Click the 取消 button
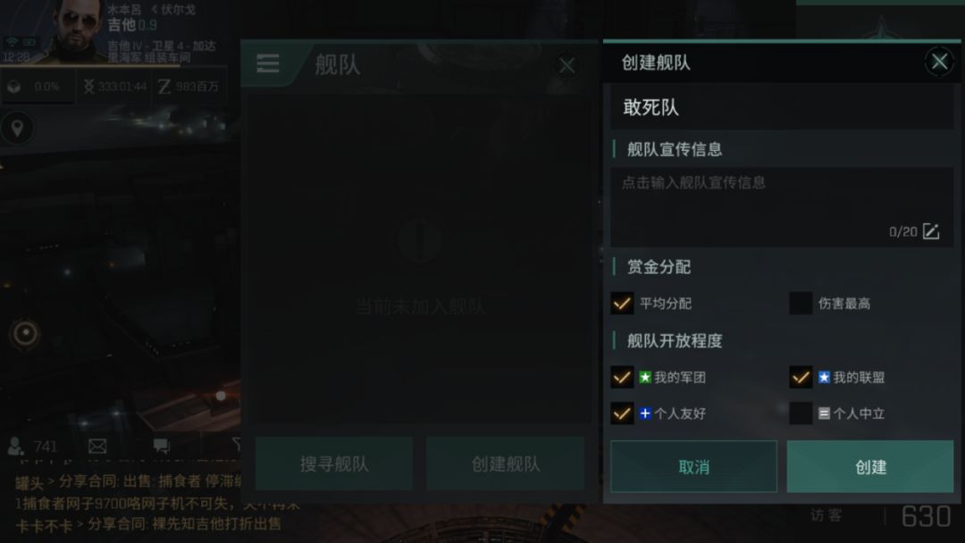965x543 pixels. tap(693, 467)
